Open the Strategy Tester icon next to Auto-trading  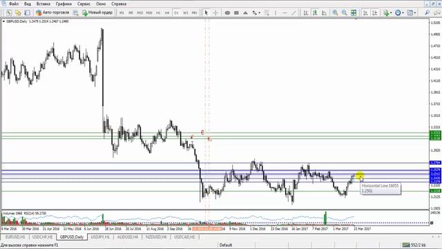pyautogui.click(x=75, y=12)
